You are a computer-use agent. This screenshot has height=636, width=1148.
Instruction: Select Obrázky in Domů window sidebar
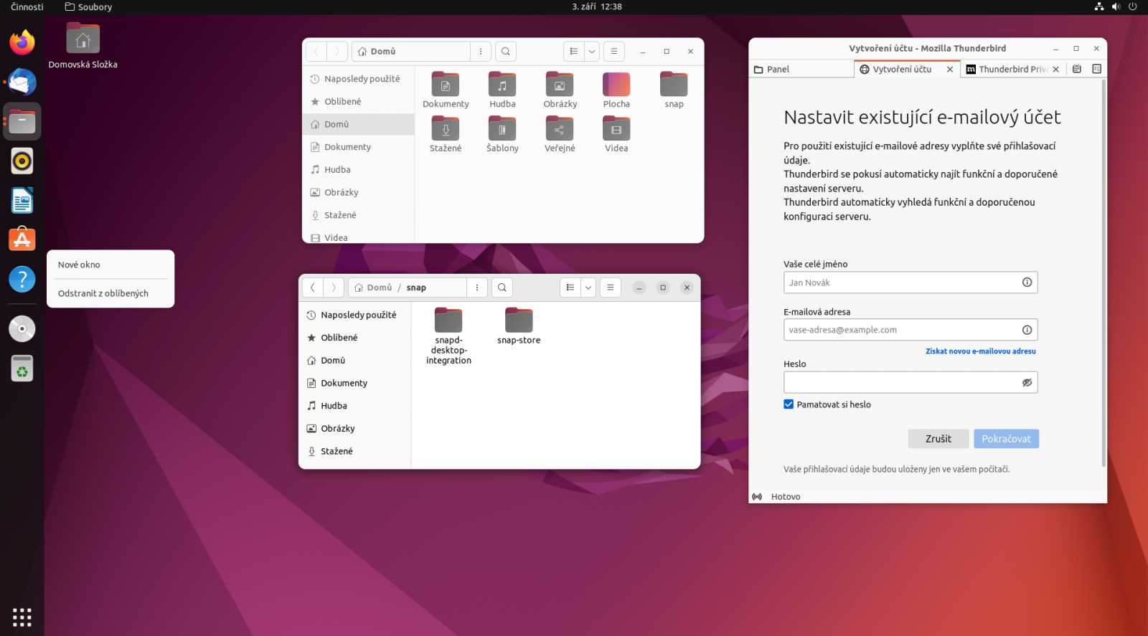click(x=358, y=192)
